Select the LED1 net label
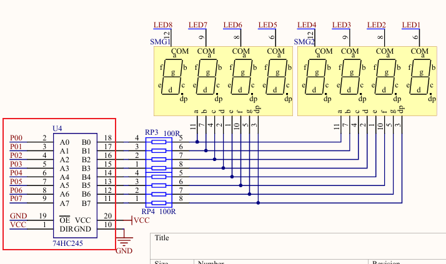446x264 pixels. click(x=411, y=25)
